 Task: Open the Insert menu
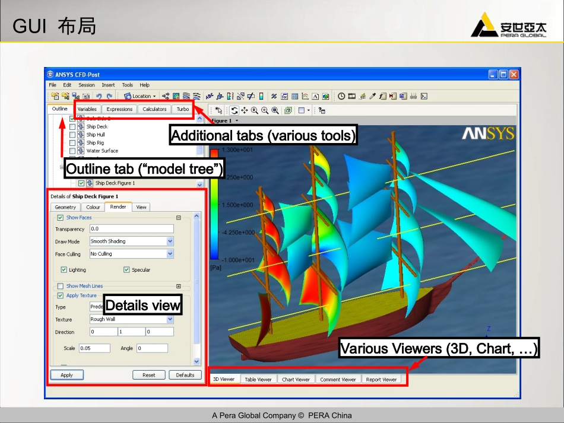108,85
